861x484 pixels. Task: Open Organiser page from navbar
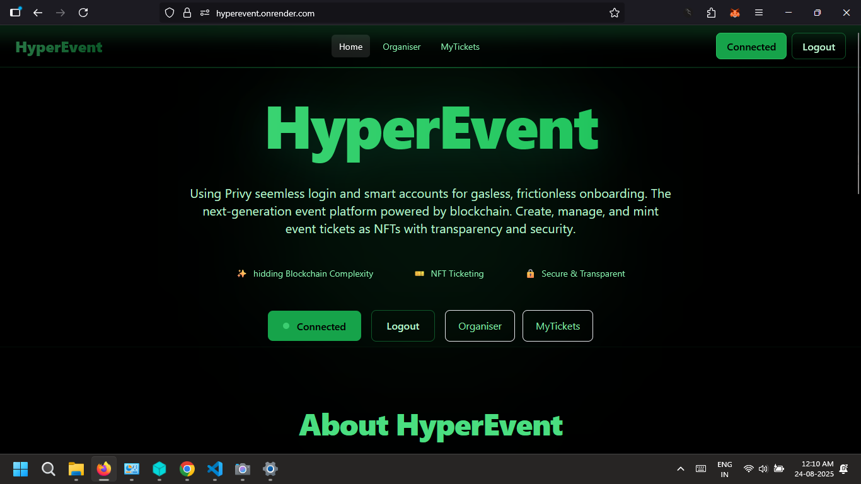pos(402,47)
